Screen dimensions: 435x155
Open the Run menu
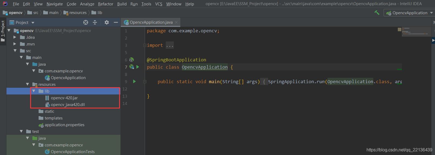click(134, 4)
